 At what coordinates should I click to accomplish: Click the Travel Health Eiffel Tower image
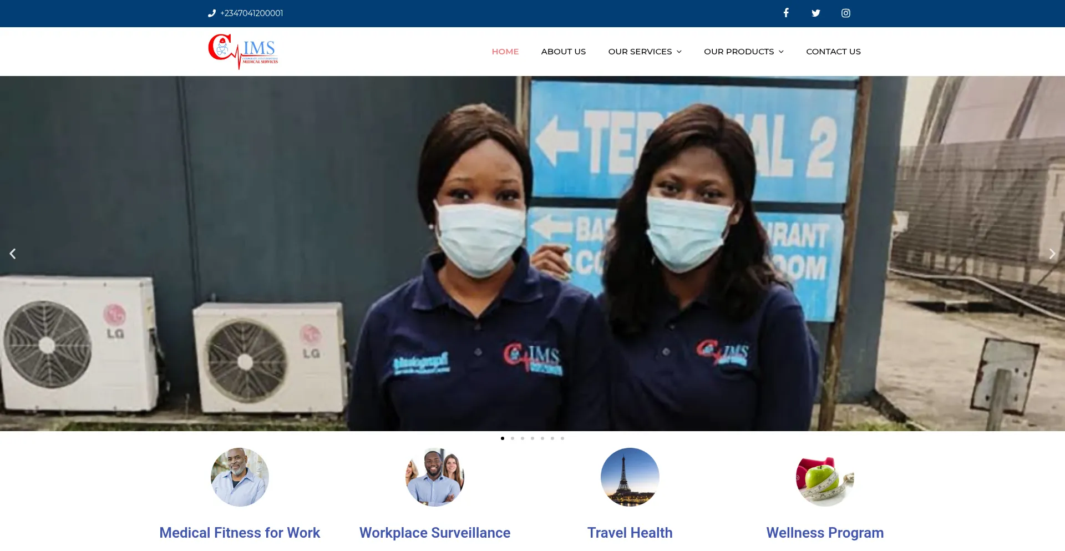pyautogui.click(x=630, y=477)
